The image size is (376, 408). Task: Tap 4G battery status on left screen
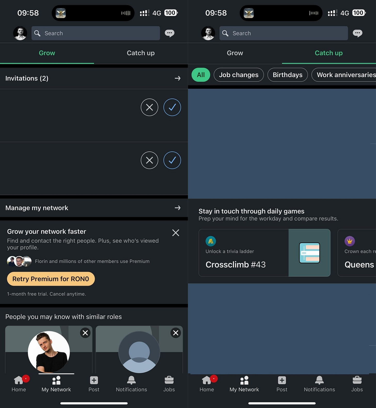click(165, 13)
